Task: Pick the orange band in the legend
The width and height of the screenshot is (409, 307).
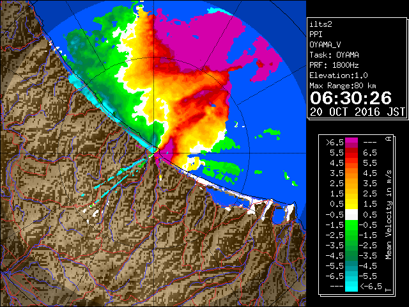Action: pos(351,173)
